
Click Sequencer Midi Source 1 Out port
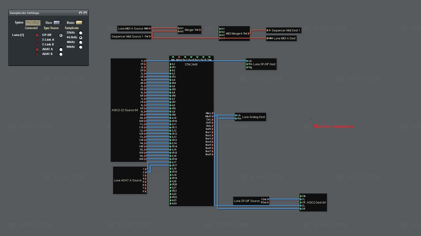click(x=150, y=36)
